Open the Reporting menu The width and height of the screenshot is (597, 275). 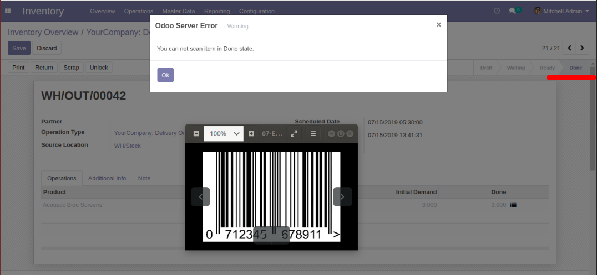(217, 11)
